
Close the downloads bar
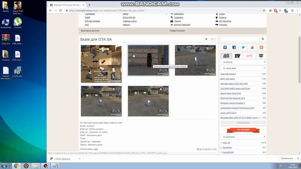(298, 159)
